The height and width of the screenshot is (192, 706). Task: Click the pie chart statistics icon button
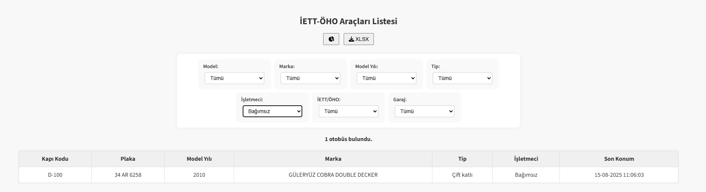[331, 39]
